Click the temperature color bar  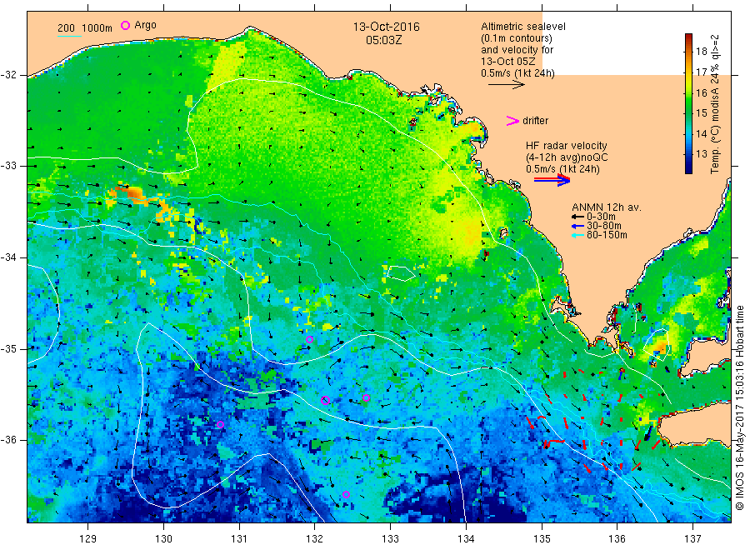[689, 103]
